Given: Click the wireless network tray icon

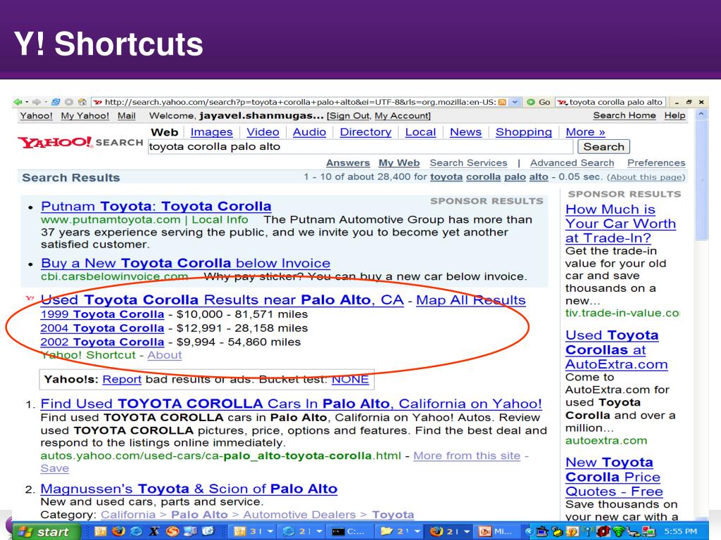Looking at the screenshot, I should click(x=618, y=532).
